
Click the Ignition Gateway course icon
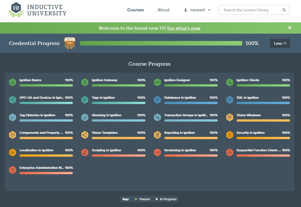[85, 82]
